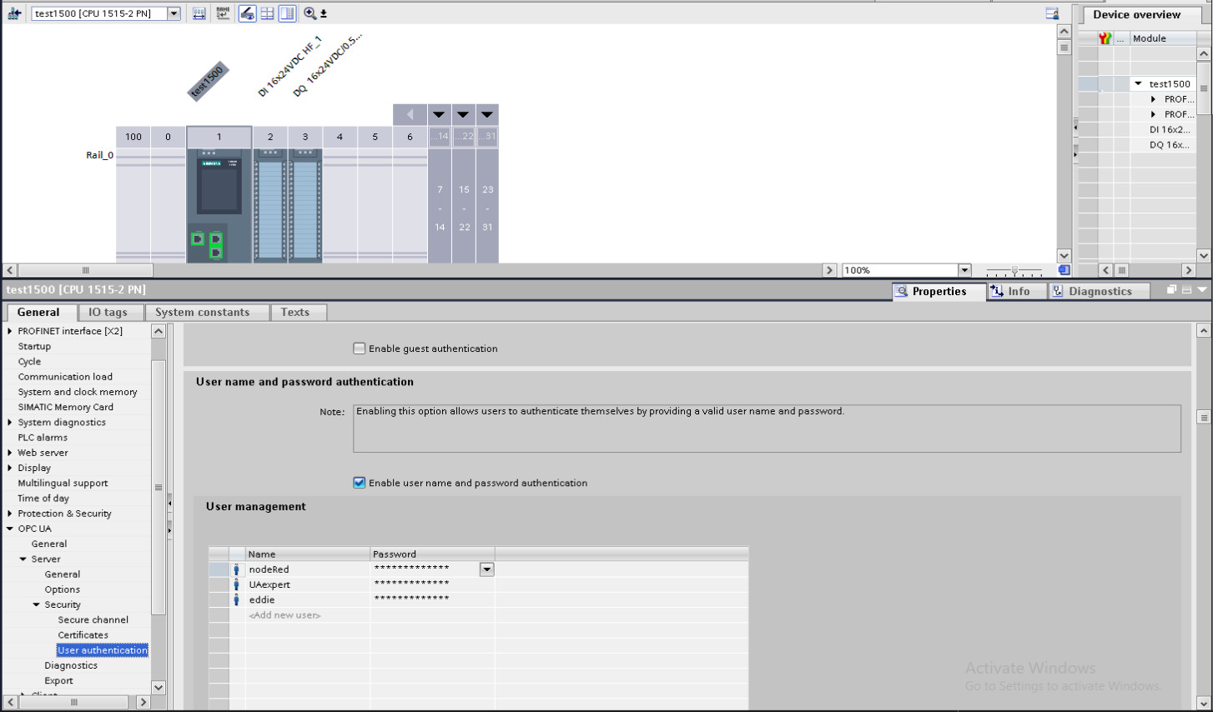Click the show module labels toolbar icon
The image size is (1213, 712).
click(x=224, y=13)
